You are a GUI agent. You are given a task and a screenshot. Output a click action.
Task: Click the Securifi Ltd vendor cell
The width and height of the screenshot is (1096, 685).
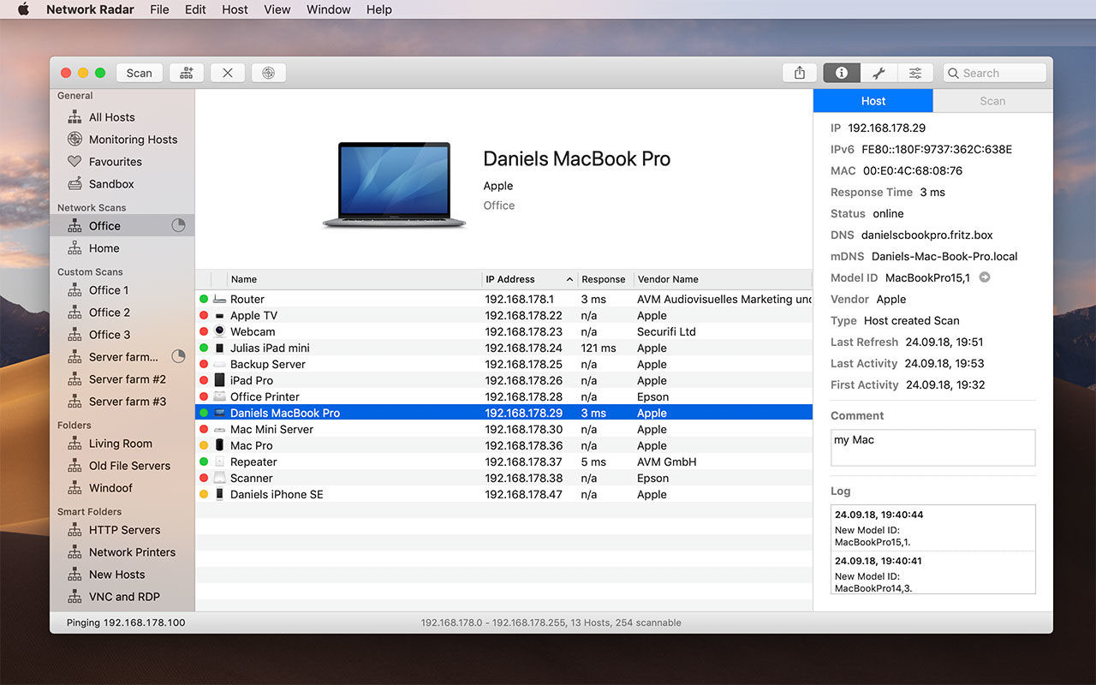click(x=666, y=332)
